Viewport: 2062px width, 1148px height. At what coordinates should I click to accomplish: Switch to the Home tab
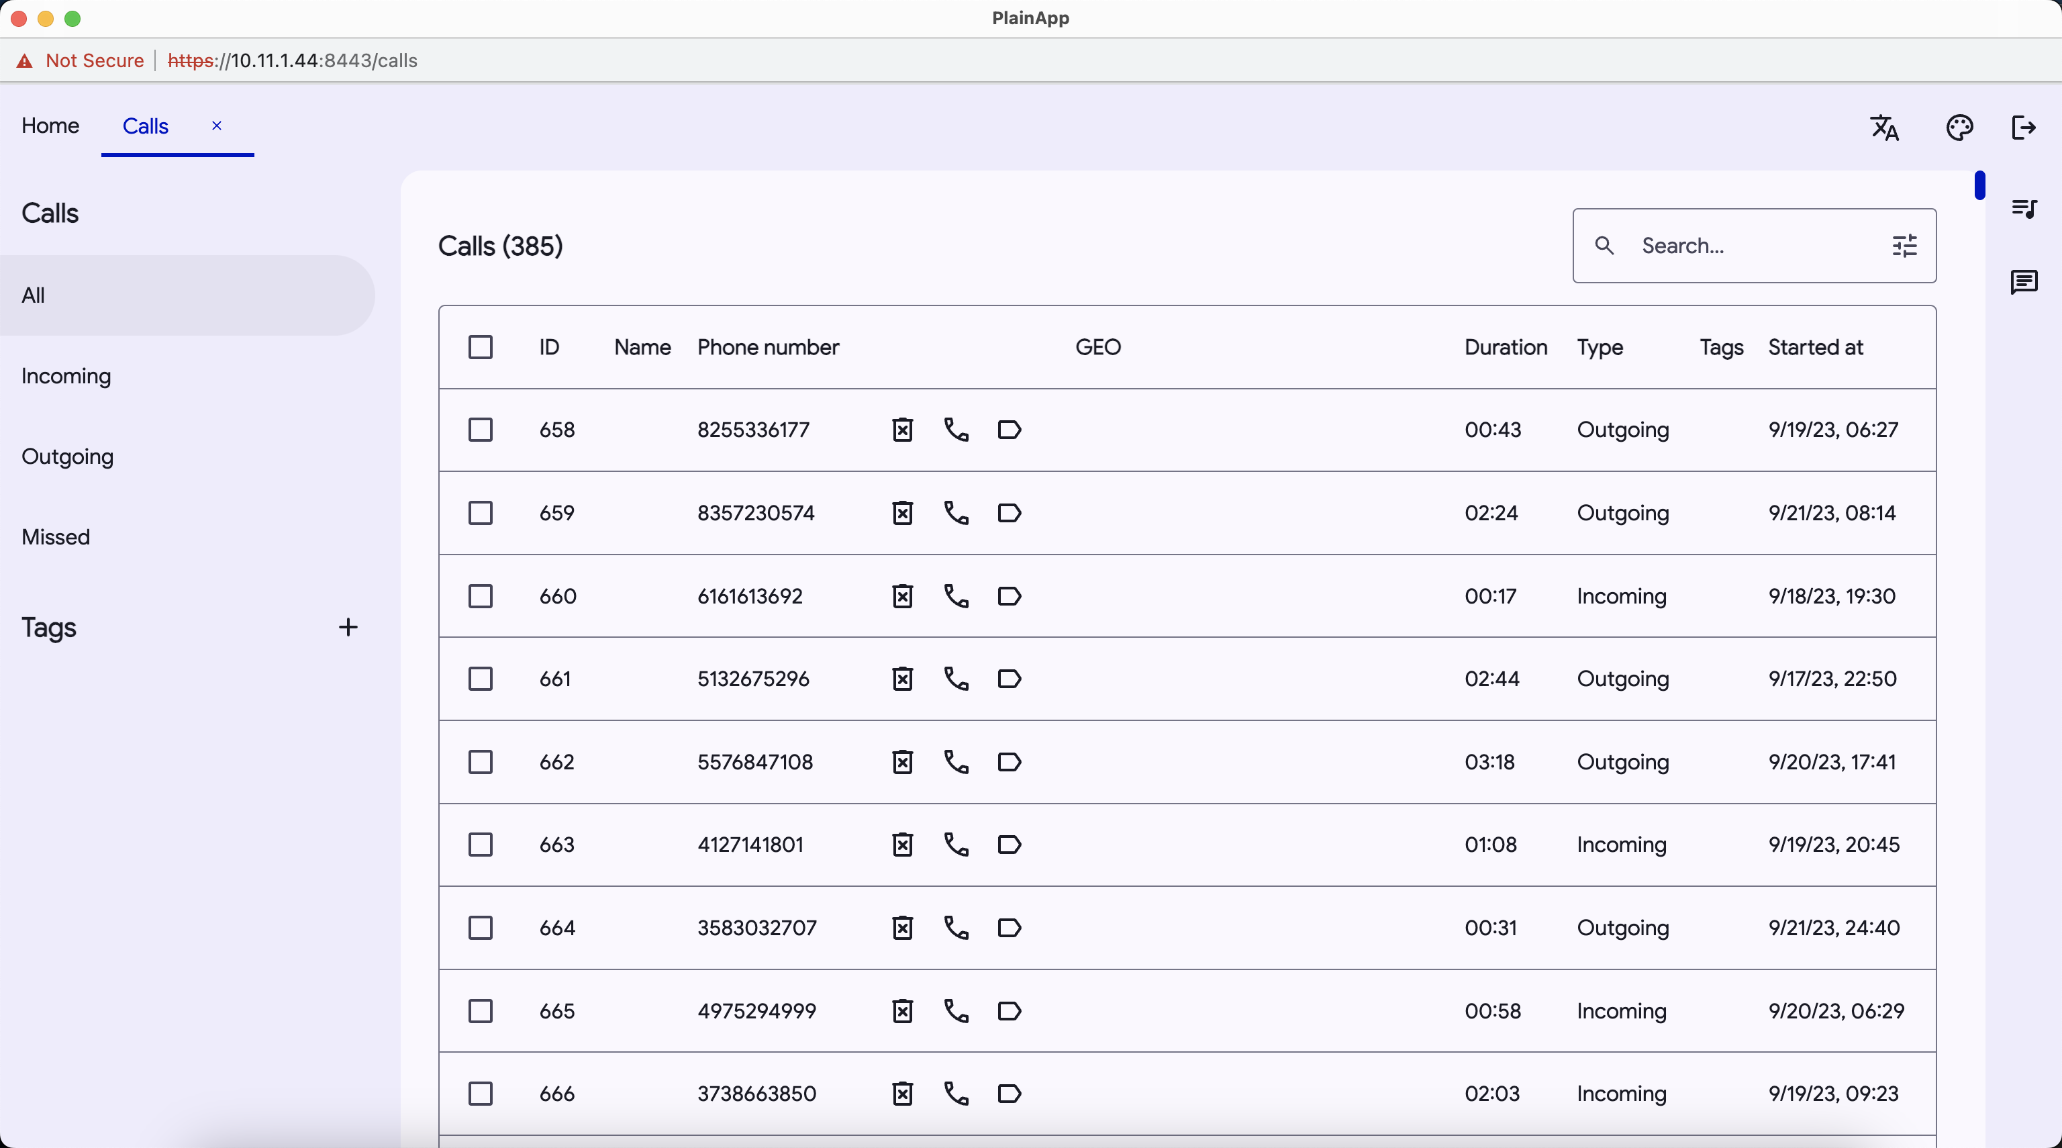[50, 126]
